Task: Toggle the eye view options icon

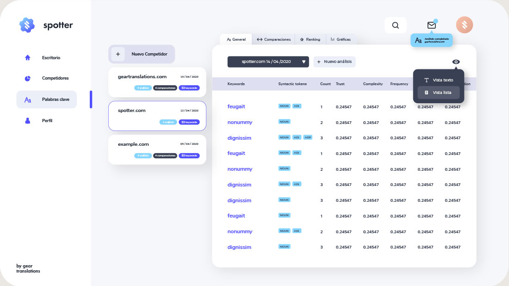Action: (456, 62)
